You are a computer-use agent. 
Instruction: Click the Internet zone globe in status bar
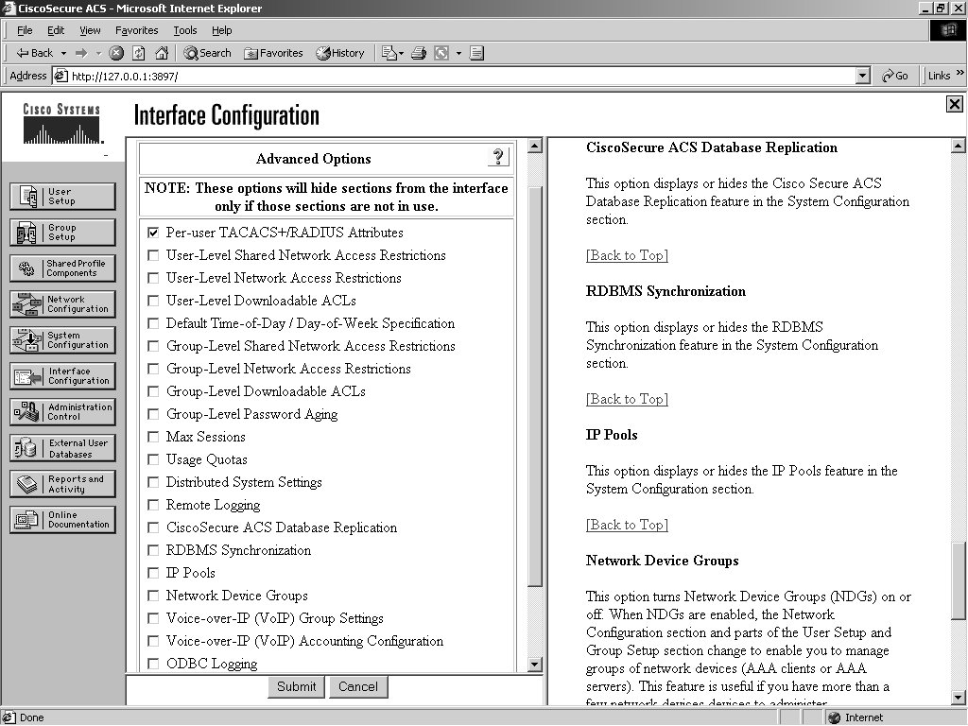pyautogui.click(x=834, y=717)
